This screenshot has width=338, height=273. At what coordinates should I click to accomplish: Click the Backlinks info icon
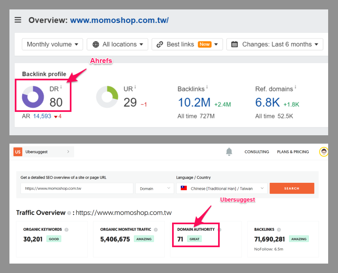tap(207, 87)
